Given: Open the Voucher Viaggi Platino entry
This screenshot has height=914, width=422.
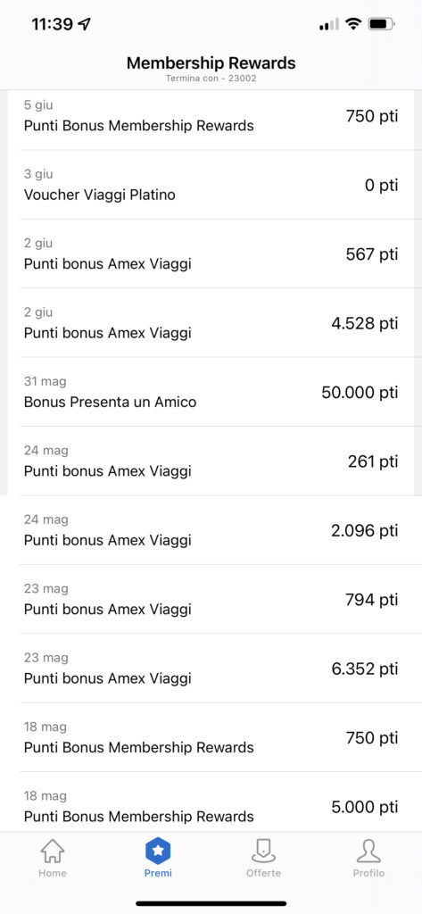Looking at the screenshot, I should pyautogui.click(x=211, y=185).
